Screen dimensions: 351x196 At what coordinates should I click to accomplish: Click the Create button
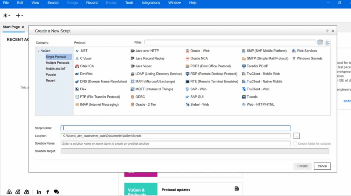tap(303, 166)
